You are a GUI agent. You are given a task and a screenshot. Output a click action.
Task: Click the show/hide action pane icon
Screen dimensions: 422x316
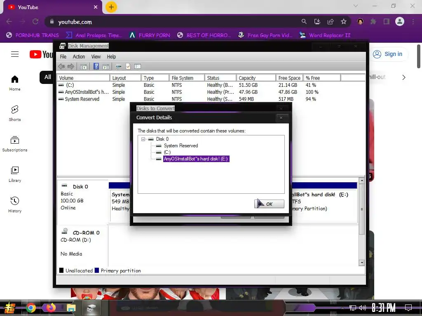(106, 66)
